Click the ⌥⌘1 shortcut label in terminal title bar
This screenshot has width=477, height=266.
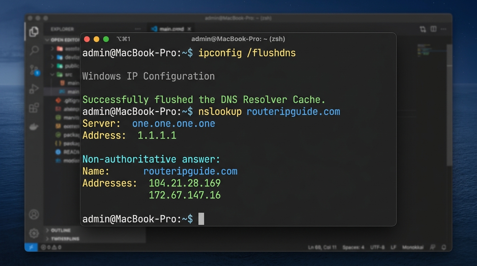(123, 39)
